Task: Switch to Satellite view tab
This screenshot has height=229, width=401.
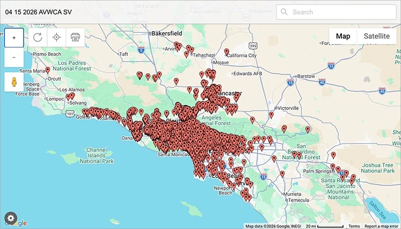Action: 377,36
